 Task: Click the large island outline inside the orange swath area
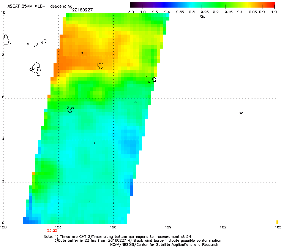click(x=101, y=66)
